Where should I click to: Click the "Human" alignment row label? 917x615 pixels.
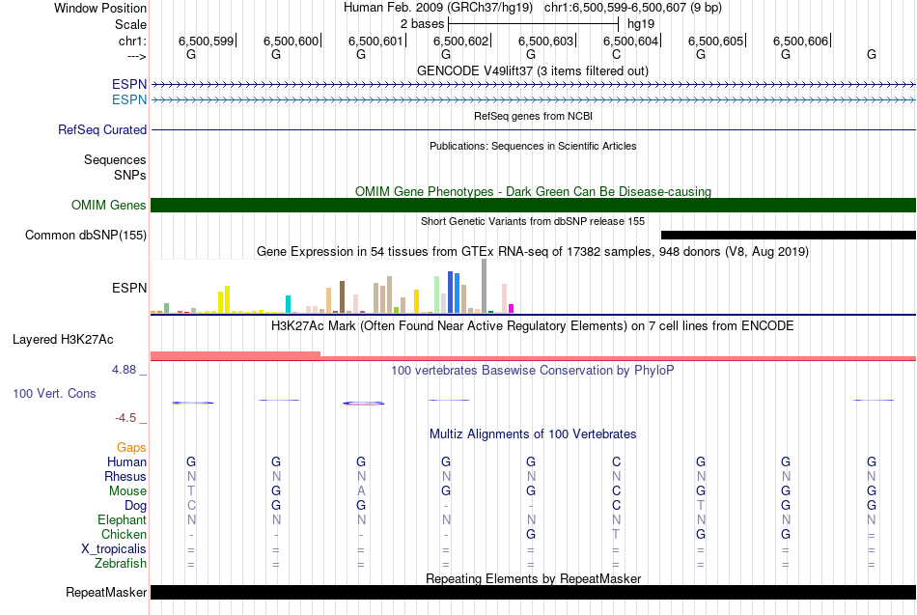point(126,462)
